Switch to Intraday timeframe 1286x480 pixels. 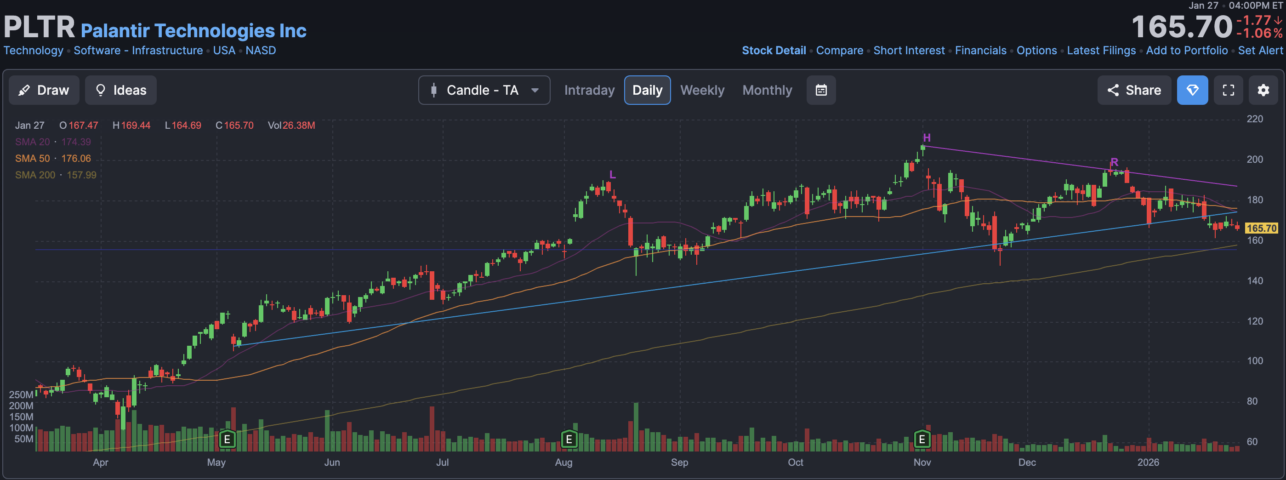click(589, 90)
